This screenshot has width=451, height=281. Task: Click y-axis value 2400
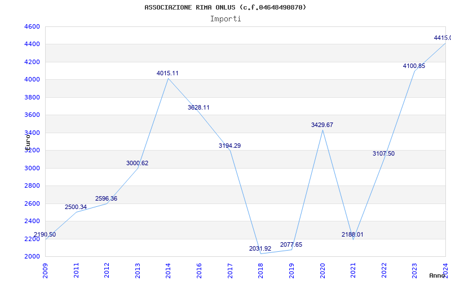pos(32,221)
